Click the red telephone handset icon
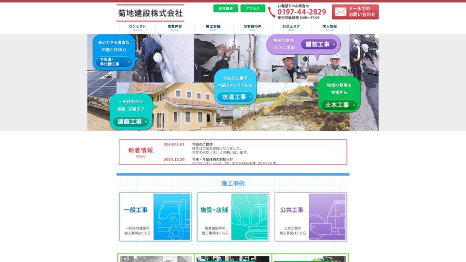466x262 pixels. click(x=271, y=12)
